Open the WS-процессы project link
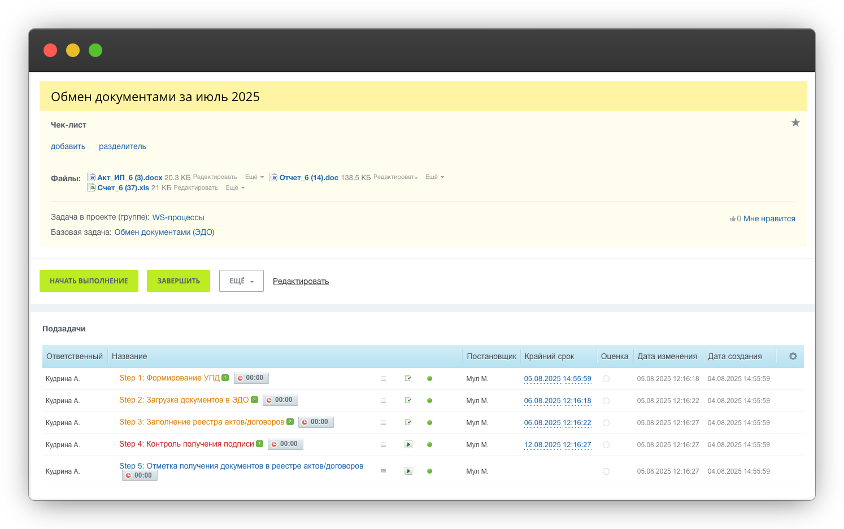The height and width of the screenshot is (529, 844). pyautogui.click(x=178, y=217)
